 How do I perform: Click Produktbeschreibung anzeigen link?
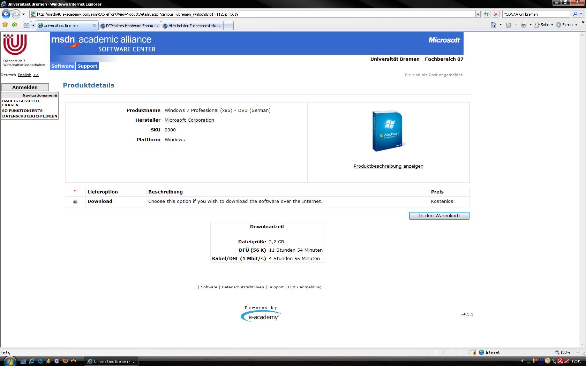[389, 166]
